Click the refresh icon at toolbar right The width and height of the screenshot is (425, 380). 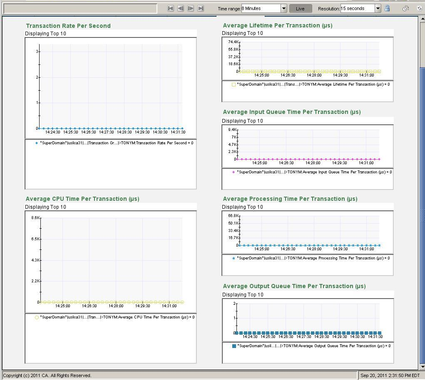point(420,8)
